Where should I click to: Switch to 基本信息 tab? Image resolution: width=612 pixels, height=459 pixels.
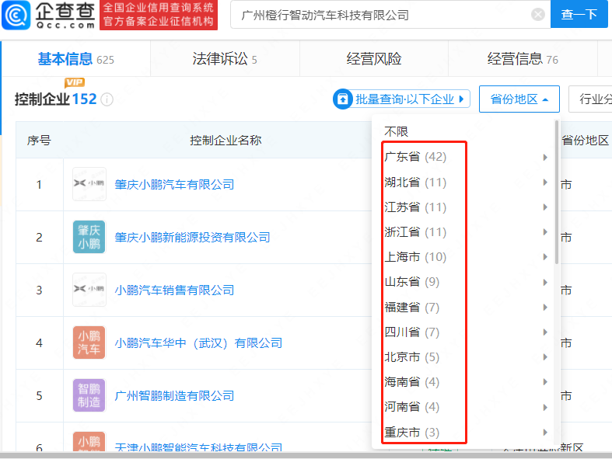[76, 59]
